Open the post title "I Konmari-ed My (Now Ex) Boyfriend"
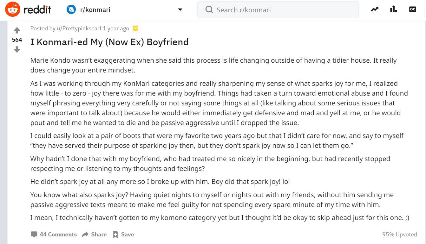Viewport: 426px width, 244px height. coord(109,42)
